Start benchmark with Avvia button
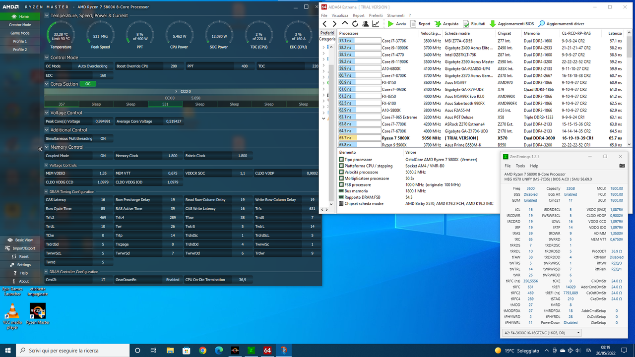Screen dimensions: 635x357 click(396, 24)
